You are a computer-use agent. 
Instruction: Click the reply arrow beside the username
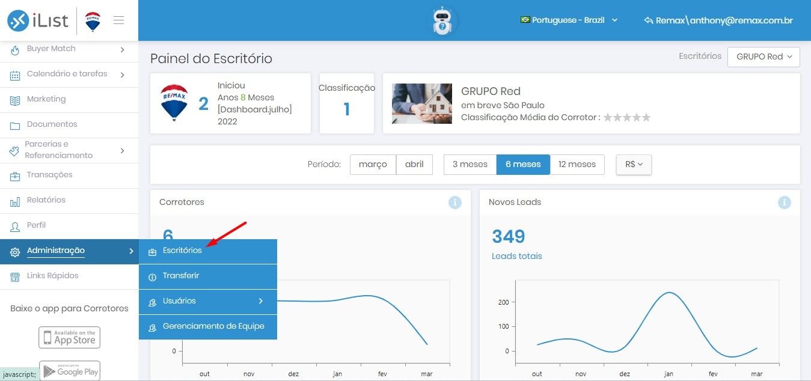[648, 20]
